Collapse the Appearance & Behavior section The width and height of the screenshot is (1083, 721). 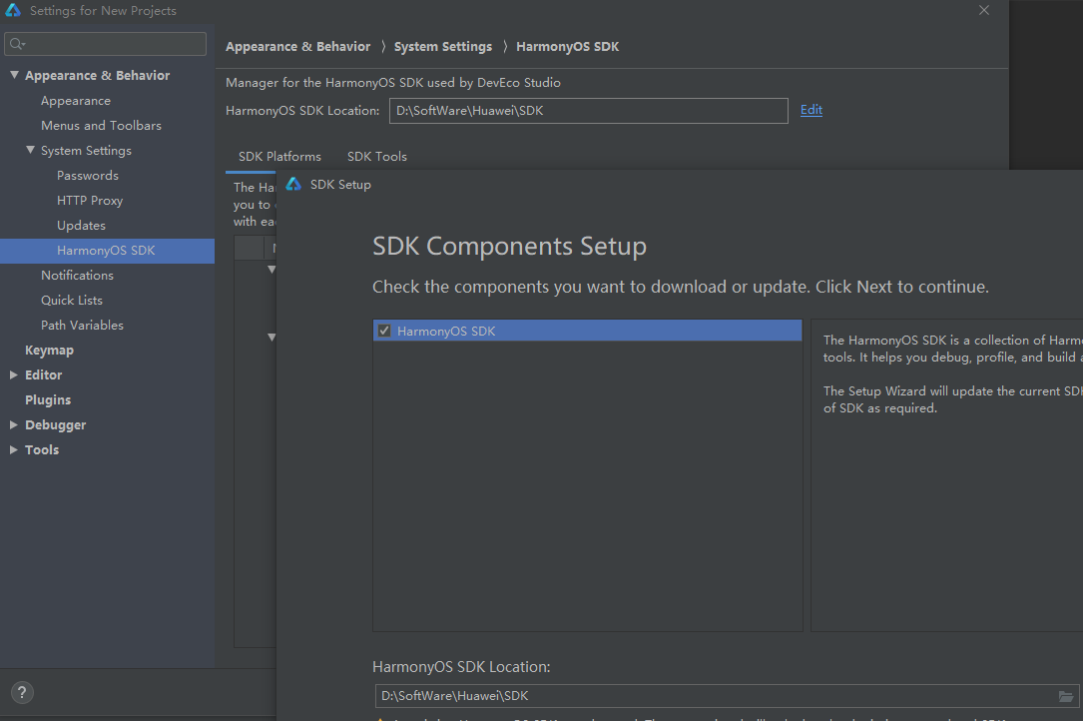[x=14, y=76]
